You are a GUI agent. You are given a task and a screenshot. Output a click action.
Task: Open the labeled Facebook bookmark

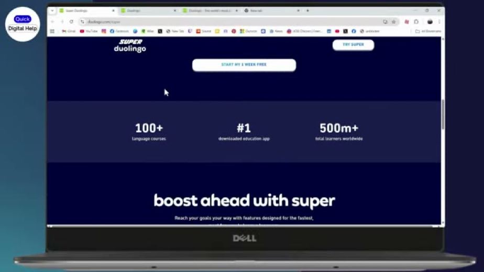click(119, 31)
